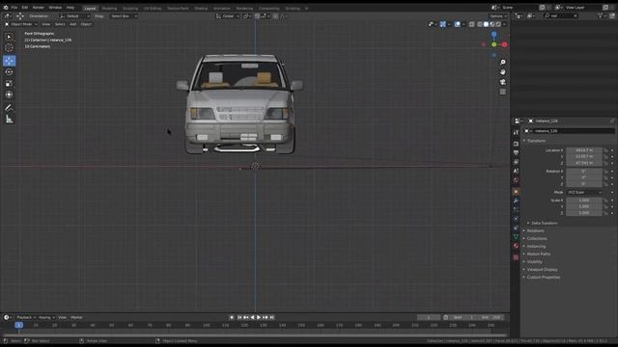
Task: Click the Z axis on navigation gizmo
Action: click(x=493, y=35)
